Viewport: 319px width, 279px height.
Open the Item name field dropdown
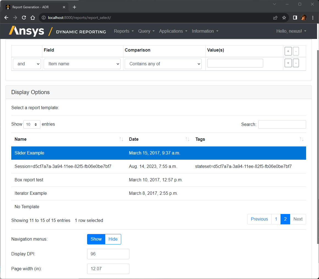tap(82, 64)
